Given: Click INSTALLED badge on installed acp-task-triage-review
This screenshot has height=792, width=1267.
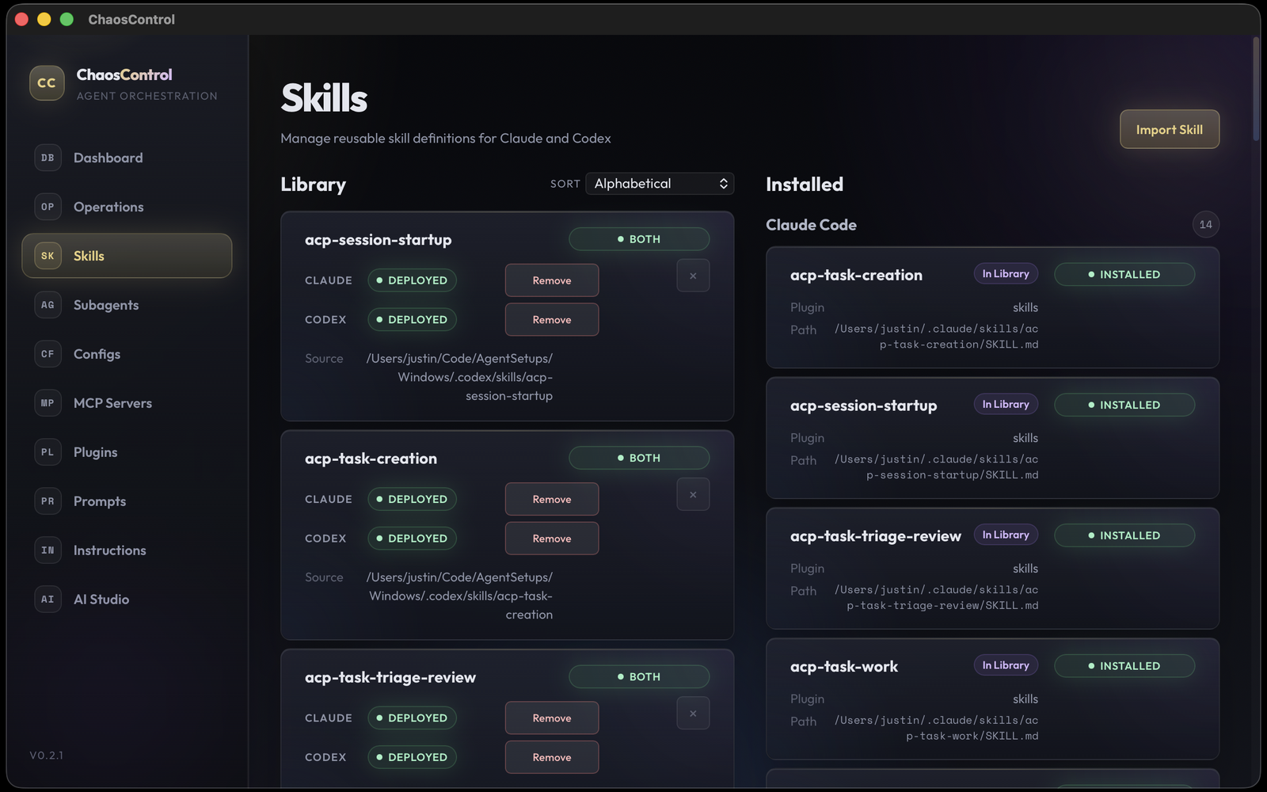Looking at the screenshot, I should pos(1124,535).
